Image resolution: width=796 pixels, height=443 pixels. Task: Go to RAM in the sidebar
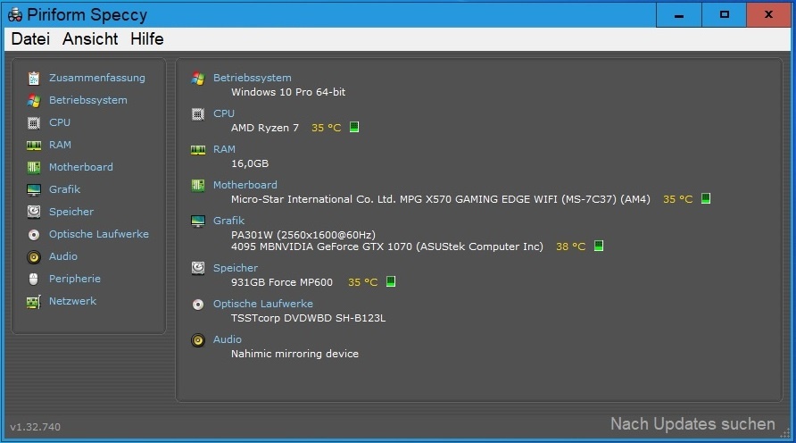click(60, 145)
